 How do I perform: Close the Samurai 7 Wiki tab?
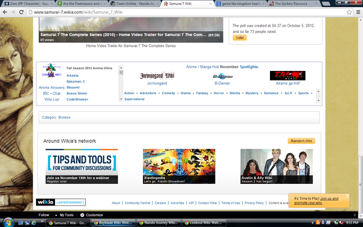pos(210,4)
